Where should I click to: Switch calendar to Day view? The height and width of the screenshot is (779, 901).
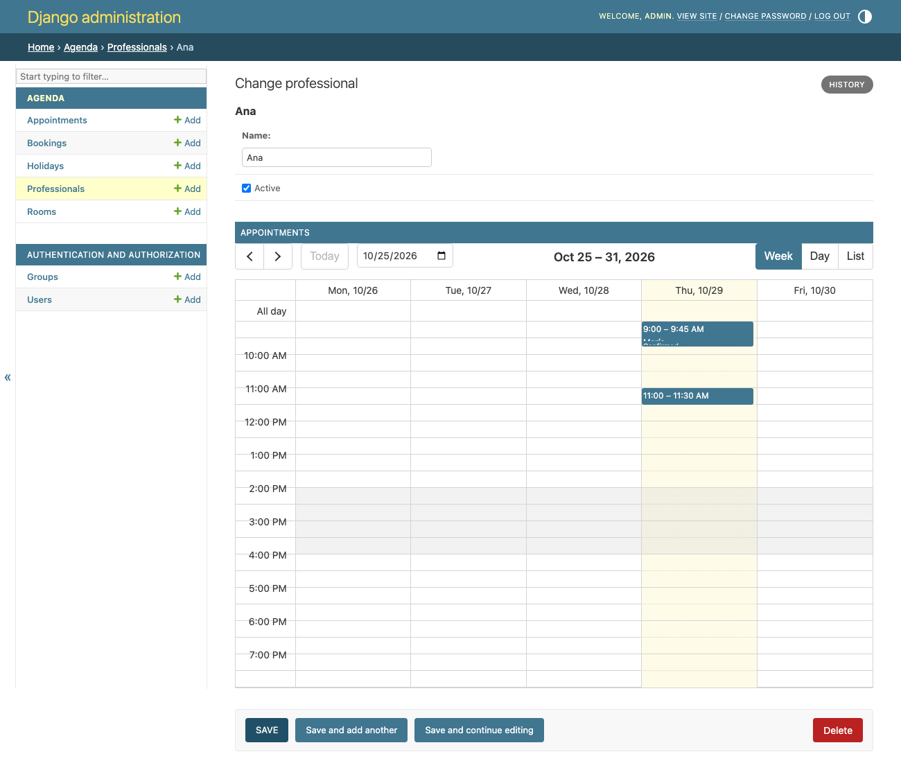click(820, 256)
